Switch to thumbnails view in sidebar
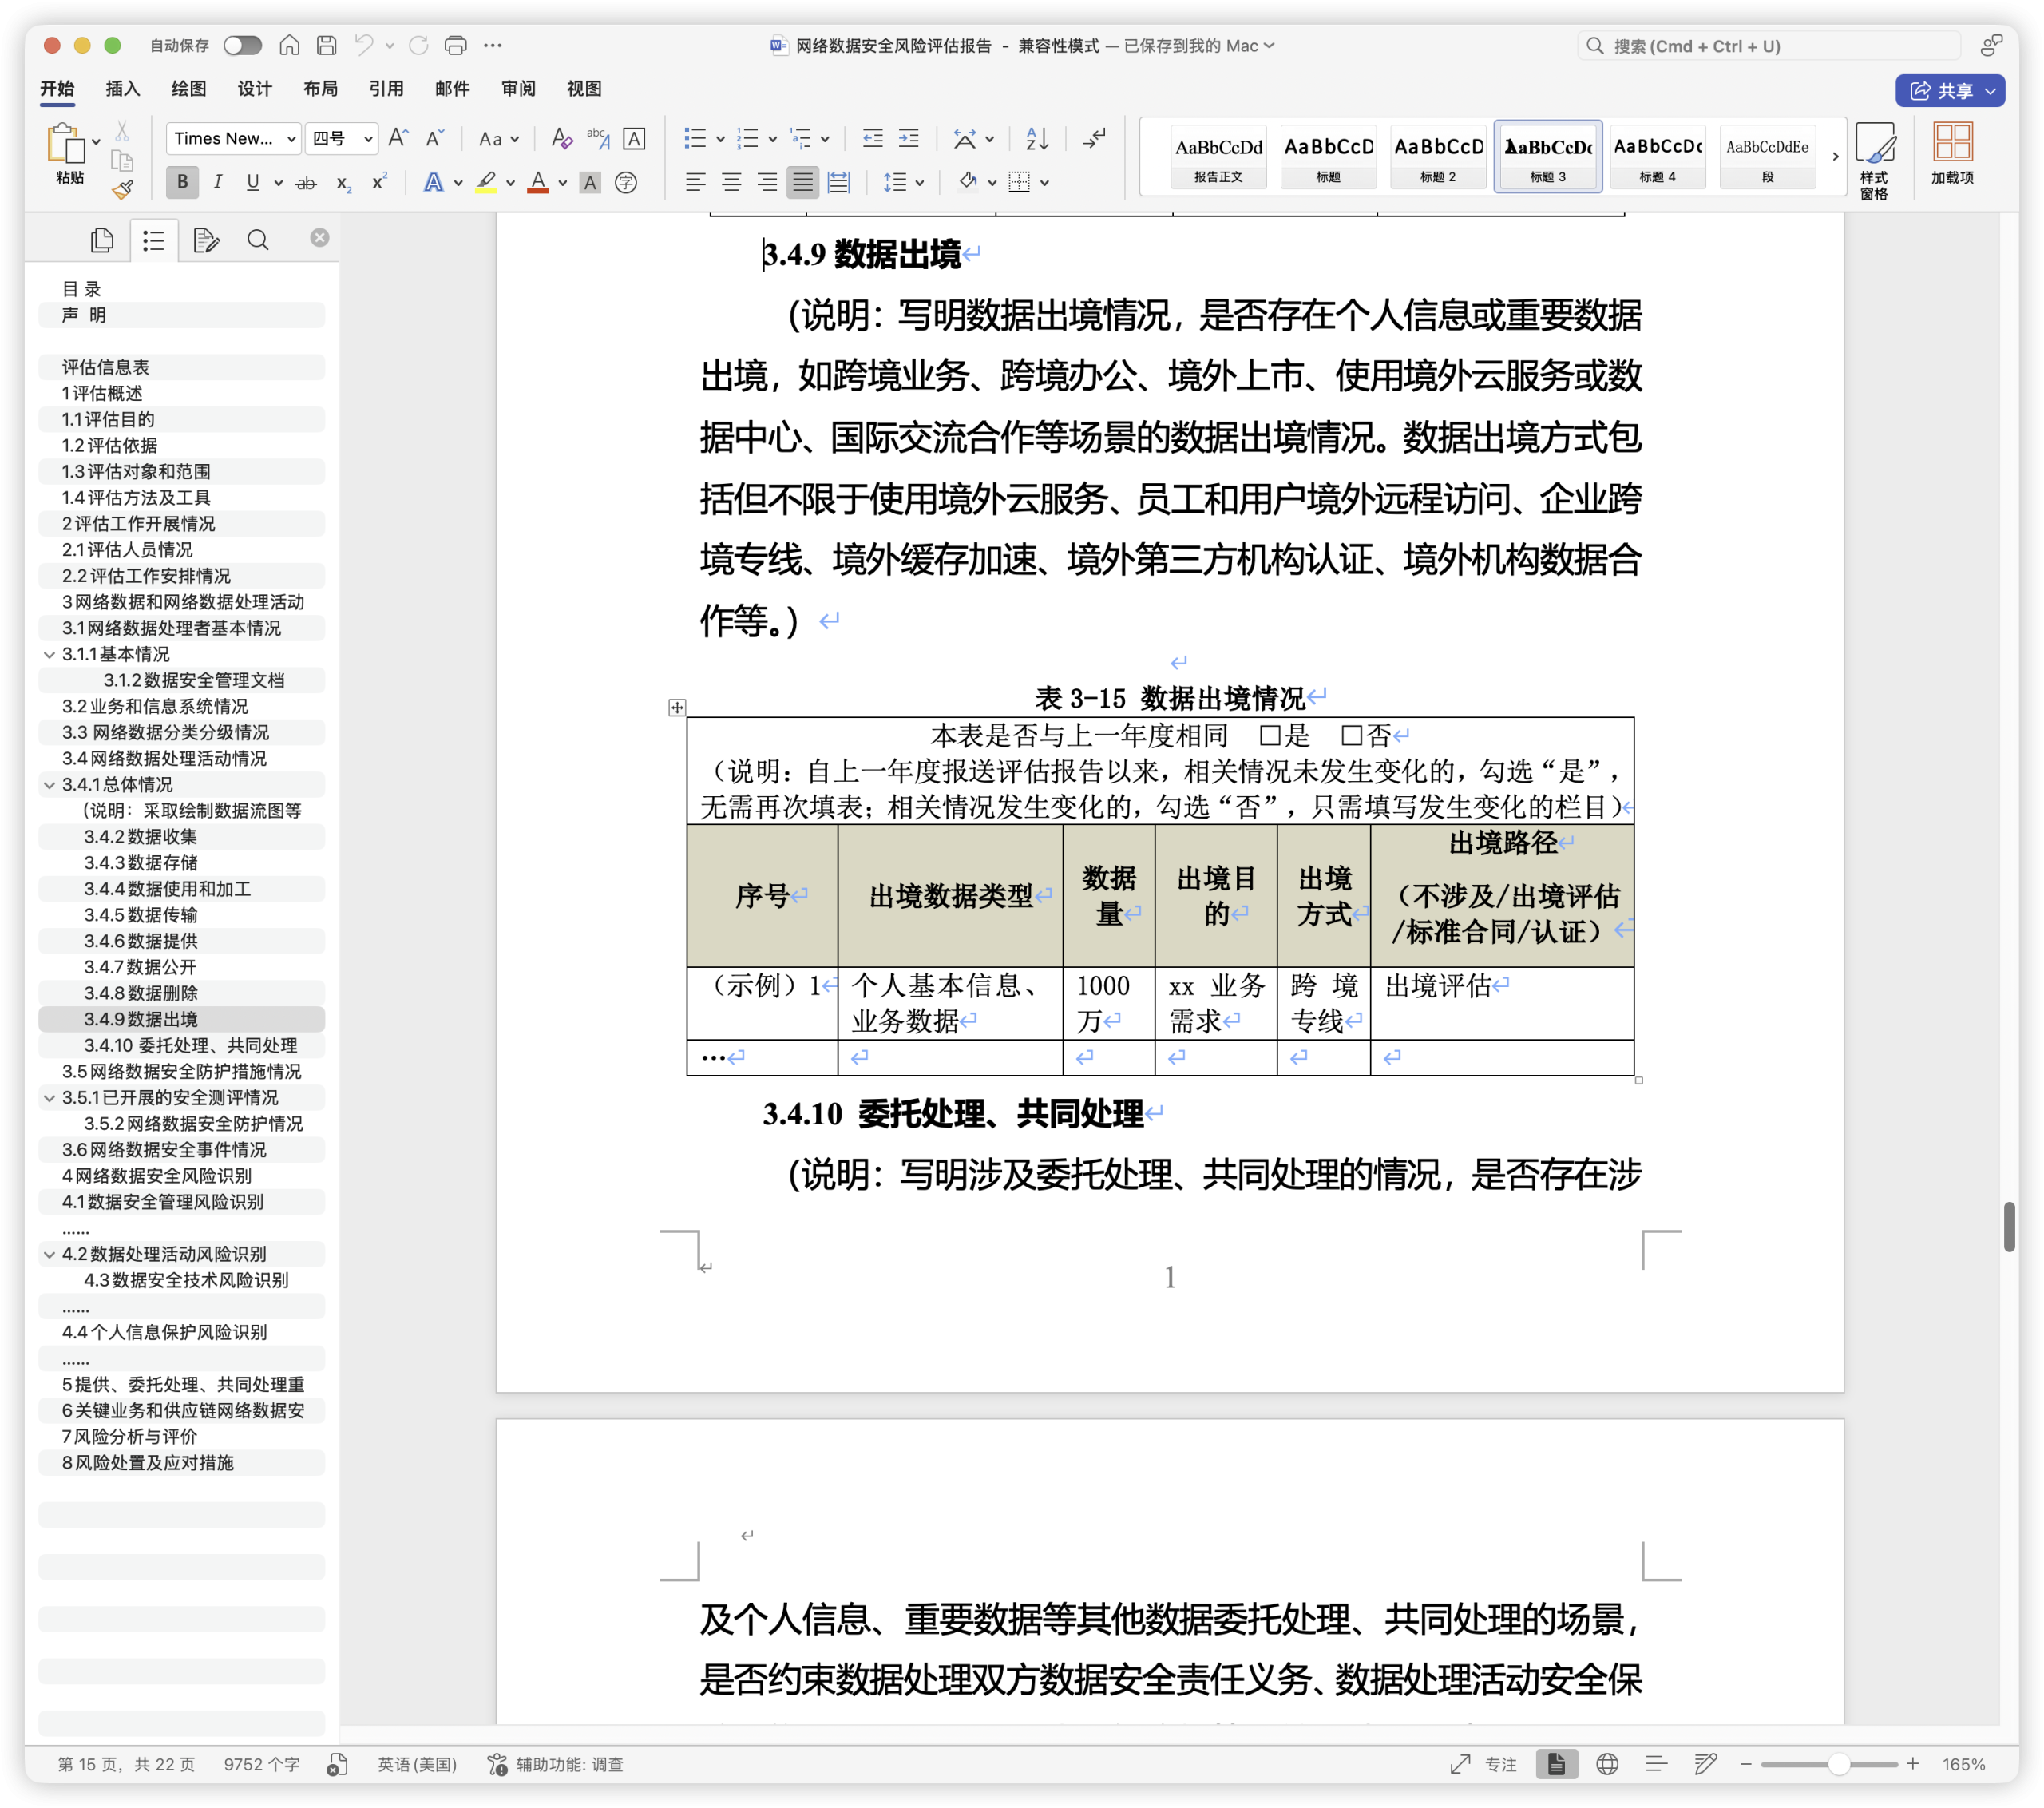2044x1808 pixels. pos(102,240)
